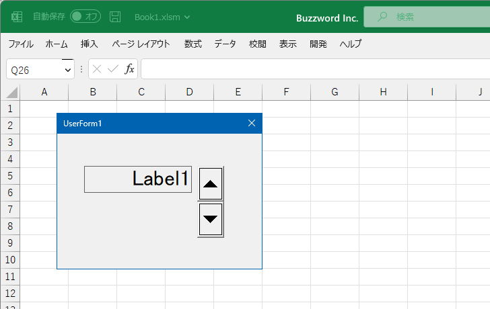The image size is (490, 309).
Task: Click the Buzzword Inc. account name
Action: 327,18
